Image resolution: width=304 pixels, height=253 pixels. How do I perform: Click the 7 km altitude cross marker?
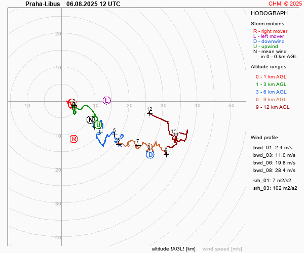coord(138,146)
